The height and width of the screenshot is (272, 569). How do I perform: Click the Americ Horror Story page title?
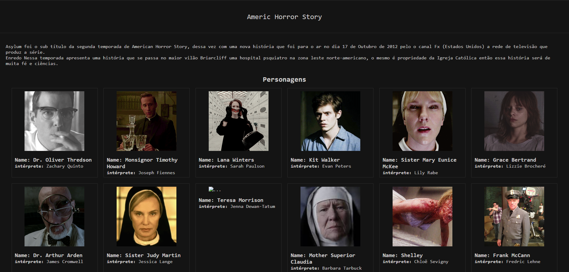[284, 17]
